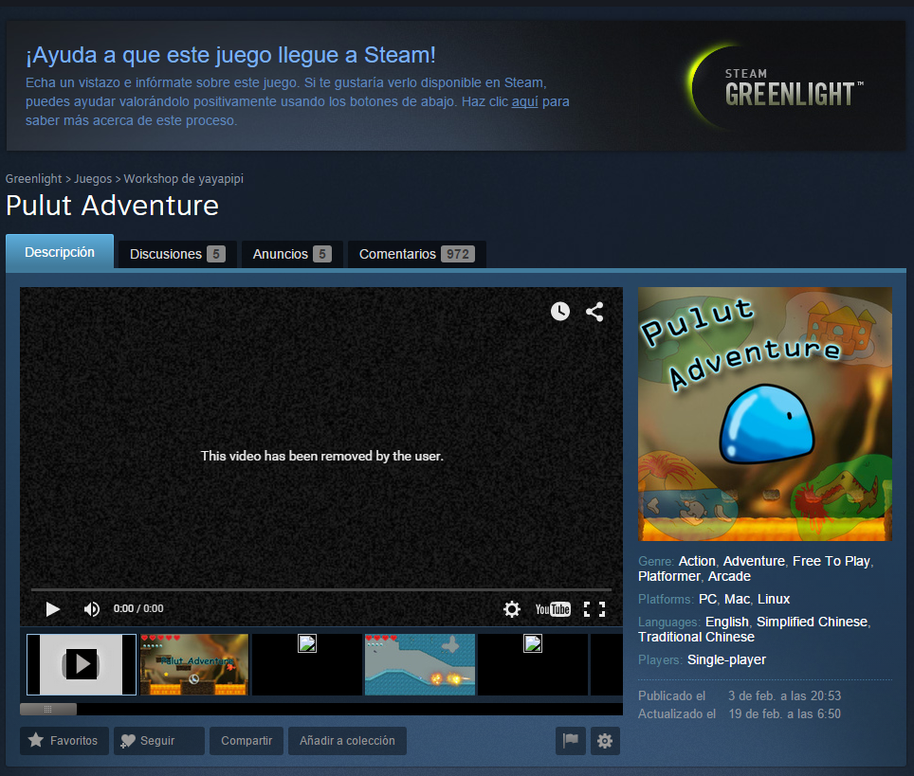This screenshot has width=914, height=776.
Task: Click the 'Pulut Adventure' page title
Action: pos(112,206)
